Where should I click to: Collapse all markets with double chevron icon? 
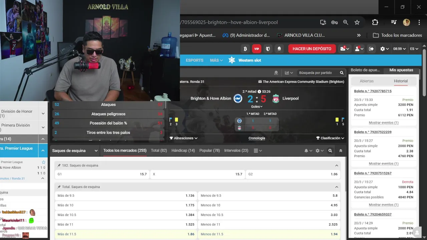tap(341, 151)
